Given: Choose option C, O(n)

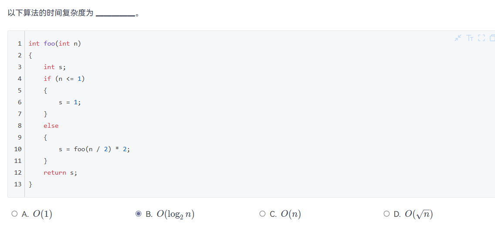Looking at the screenshot, I should click(262, 214).
